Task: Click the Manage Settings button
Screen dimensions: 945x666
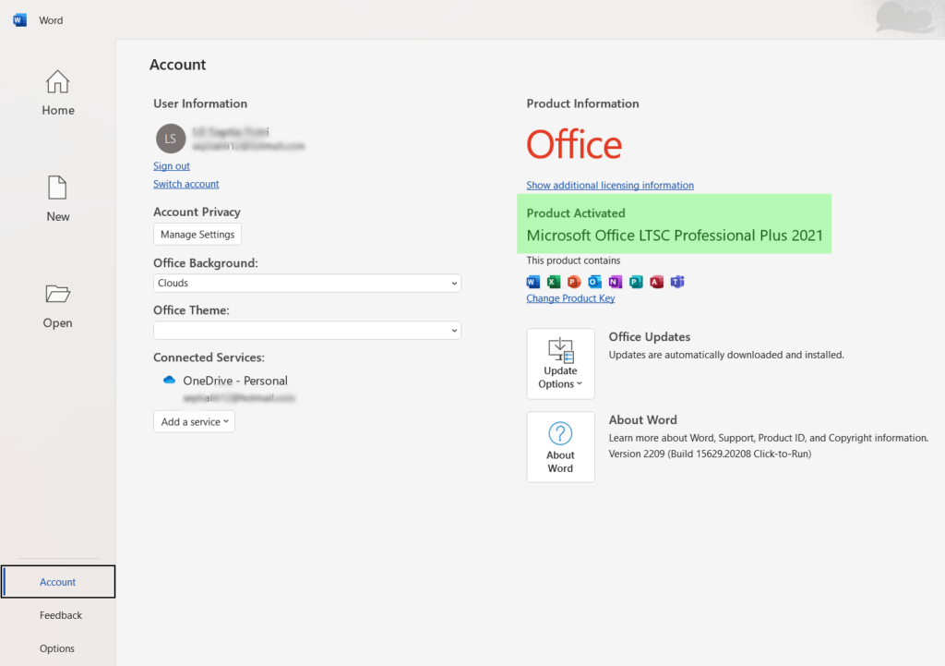Action: click(197, 234)
